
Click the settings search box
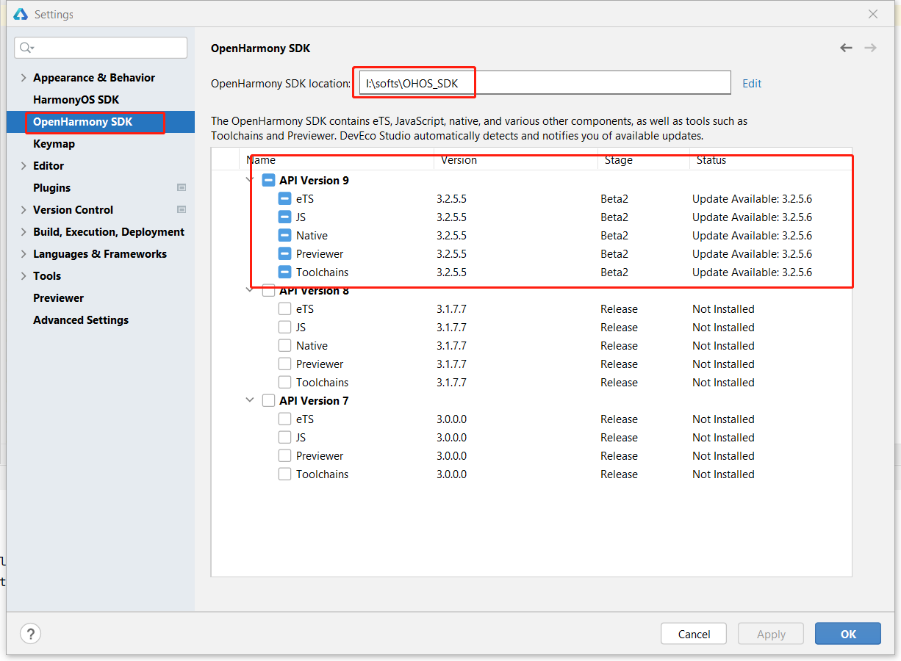(101, 48)
